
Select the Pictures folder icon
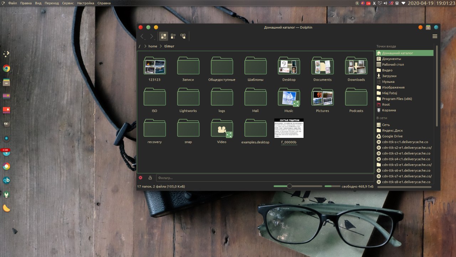tap(322, 97)
